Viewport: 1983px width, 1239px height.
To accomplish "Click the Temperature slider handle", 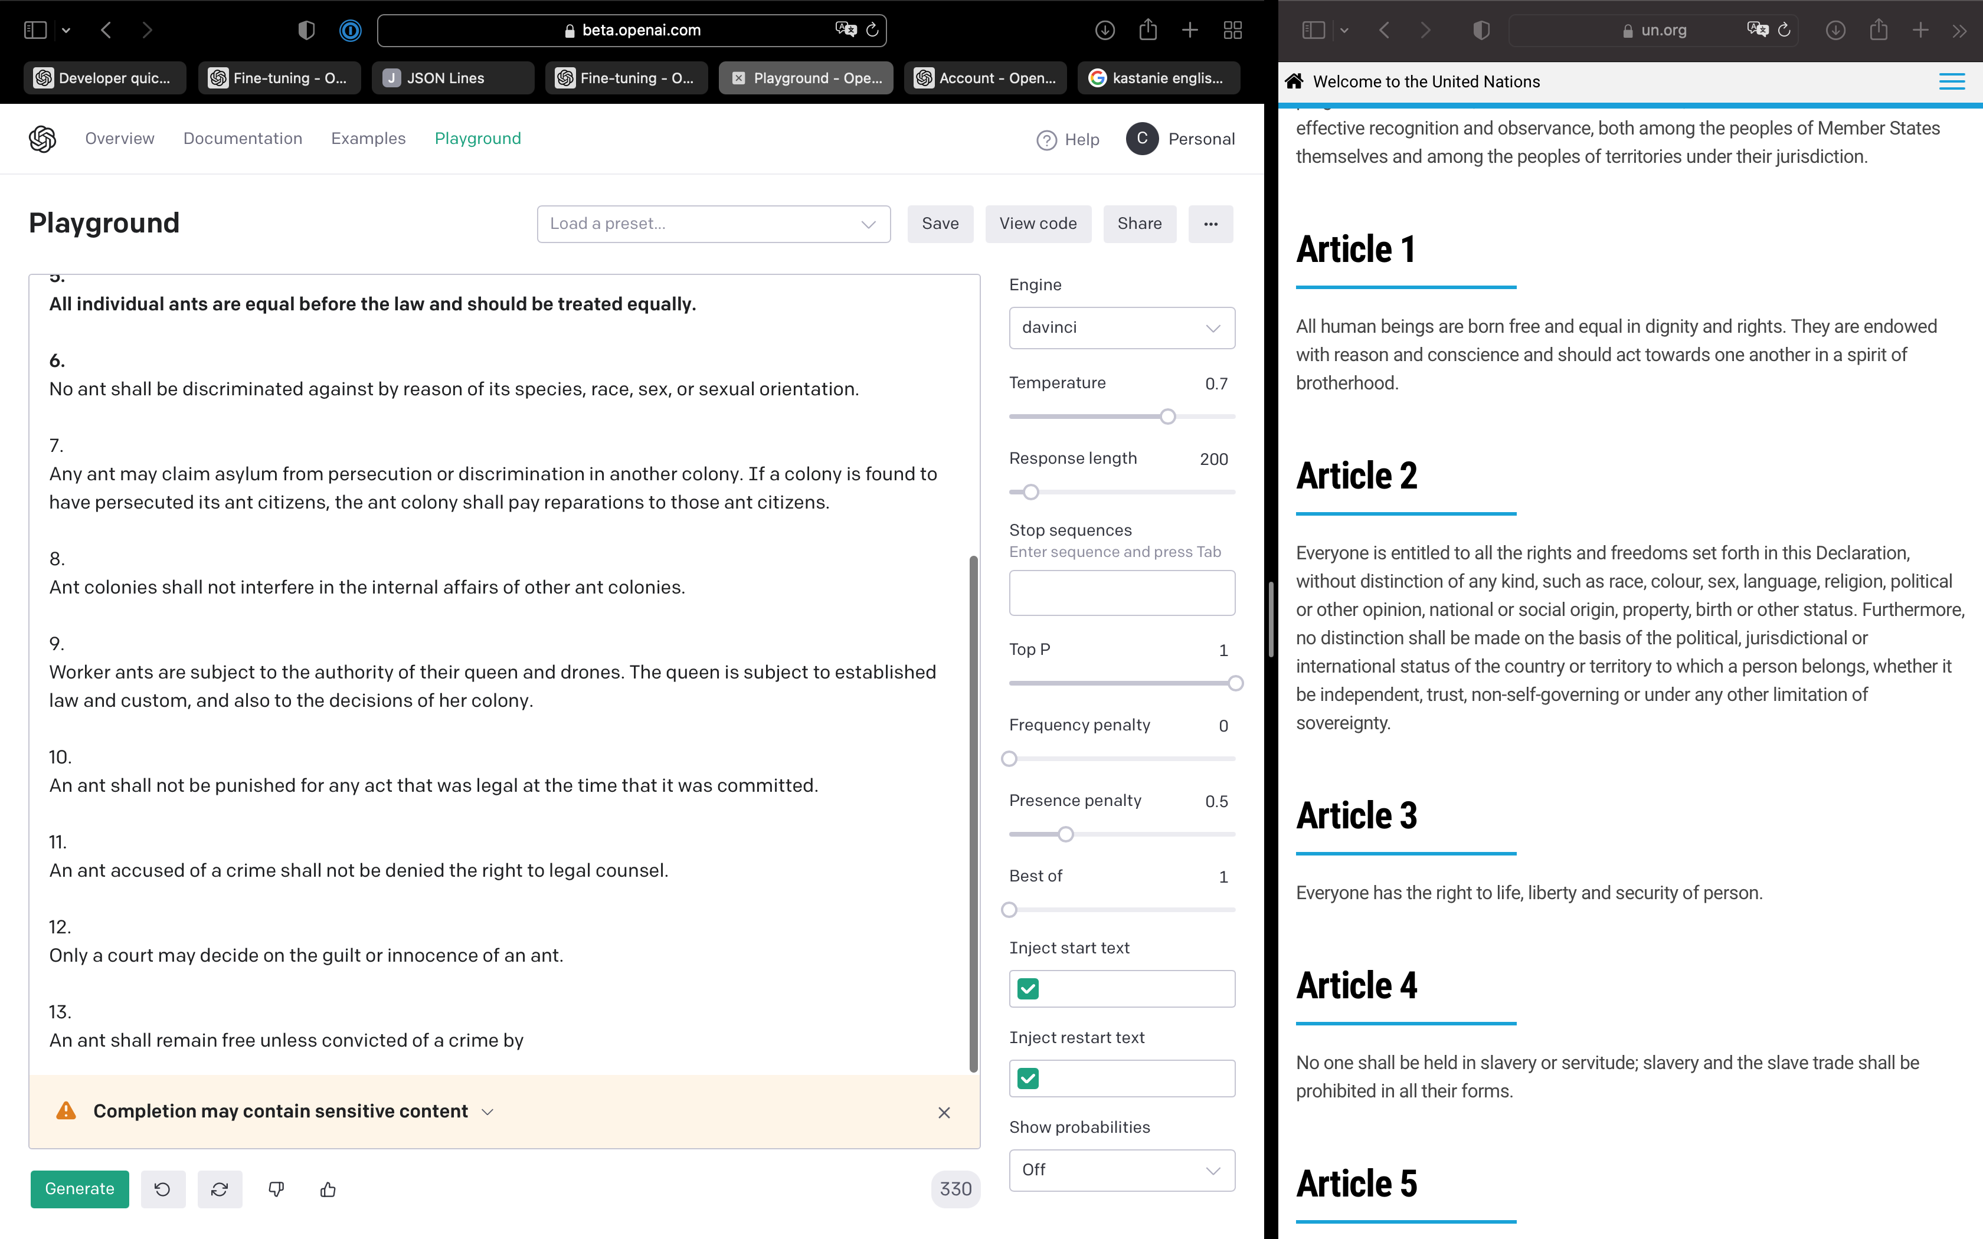I will [1168, 417].
